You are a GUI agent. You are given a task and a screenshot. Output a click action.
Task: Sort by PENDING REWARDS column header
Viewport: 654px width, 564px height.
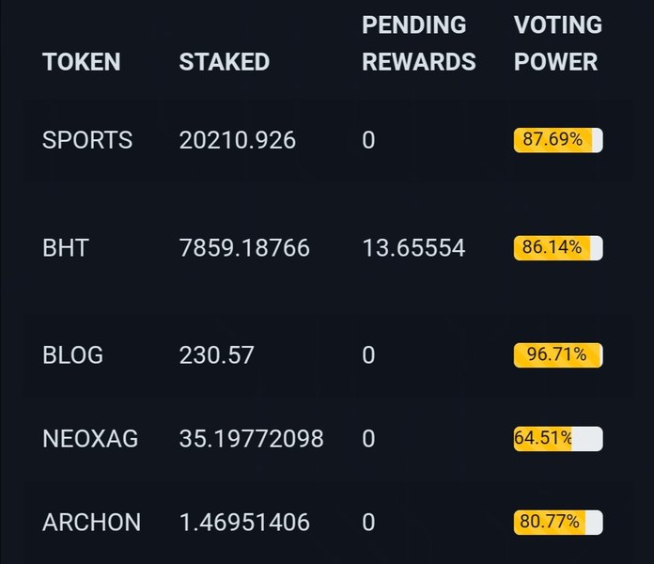[419, 43]
